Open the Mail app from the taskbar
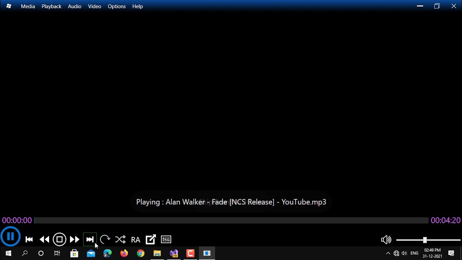The width and height of the screenshot is (462, 260). pyautogui.click(x=91, y=253)
